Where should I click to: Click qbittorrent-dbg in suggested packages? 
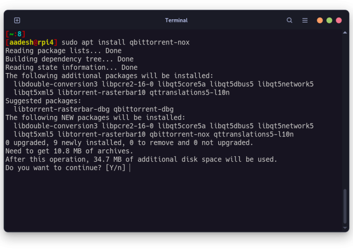pos(143,109)
